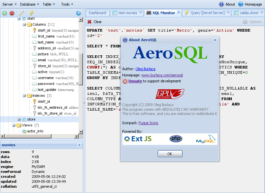The width and height of the screenshot is (265, 193).
Task: Click the GPL v3 logo
Action: pos(170,94)
